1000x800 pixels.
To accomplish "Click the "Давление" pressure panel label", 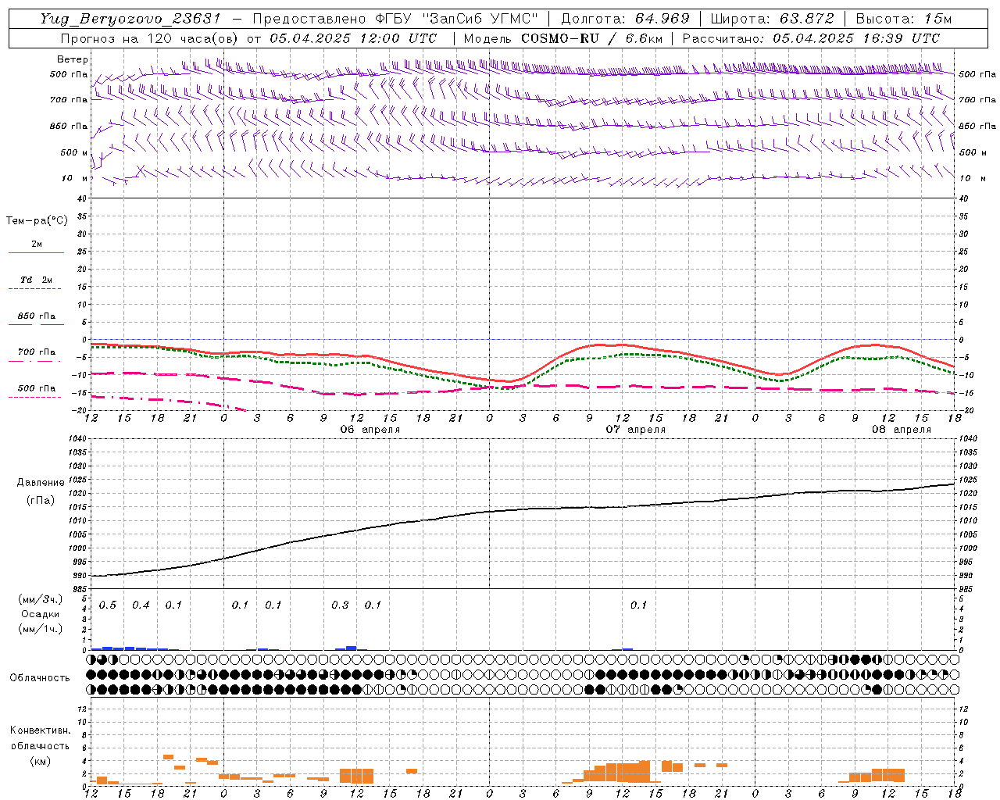I will [x=41, y=483].
